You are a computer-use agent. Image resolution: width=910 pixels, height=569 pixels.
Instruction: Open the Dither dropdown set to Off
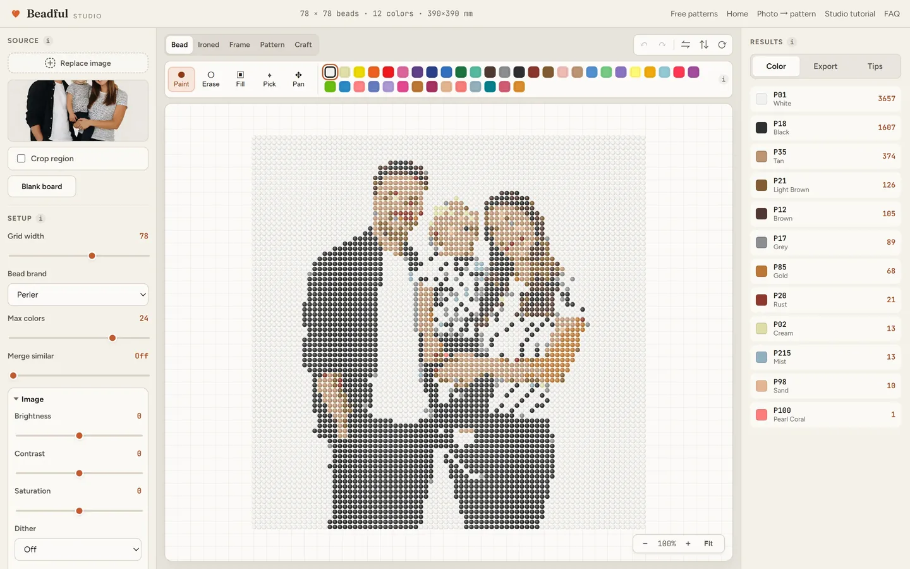coord(78,549)
